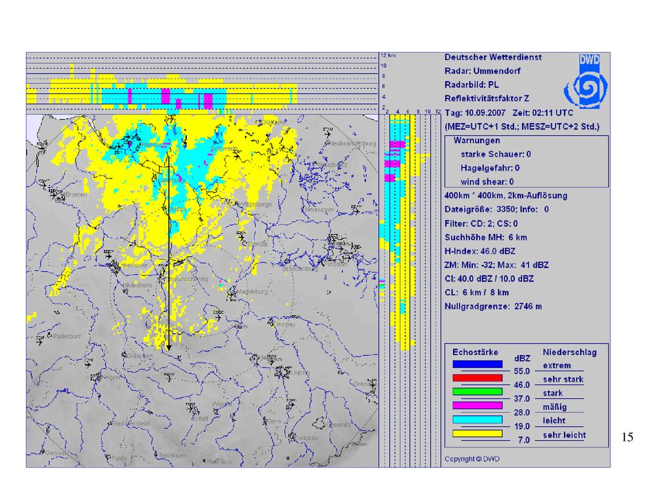Click the Hildesheim city label

[137, 285]
